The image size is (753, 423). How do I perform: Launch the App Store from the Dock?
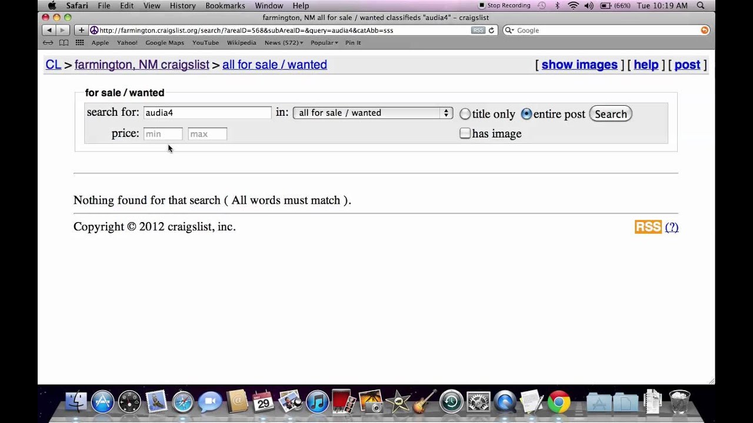102,402
